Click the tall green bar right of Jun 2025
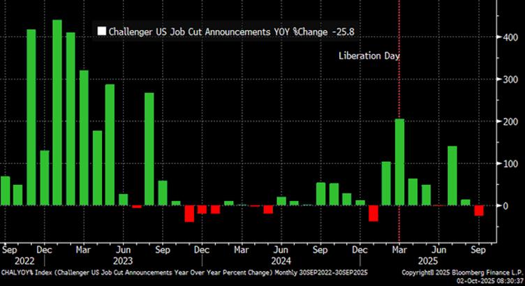Image resolution: width=525 pixels, height=286 pixels. tap(452, 176)
